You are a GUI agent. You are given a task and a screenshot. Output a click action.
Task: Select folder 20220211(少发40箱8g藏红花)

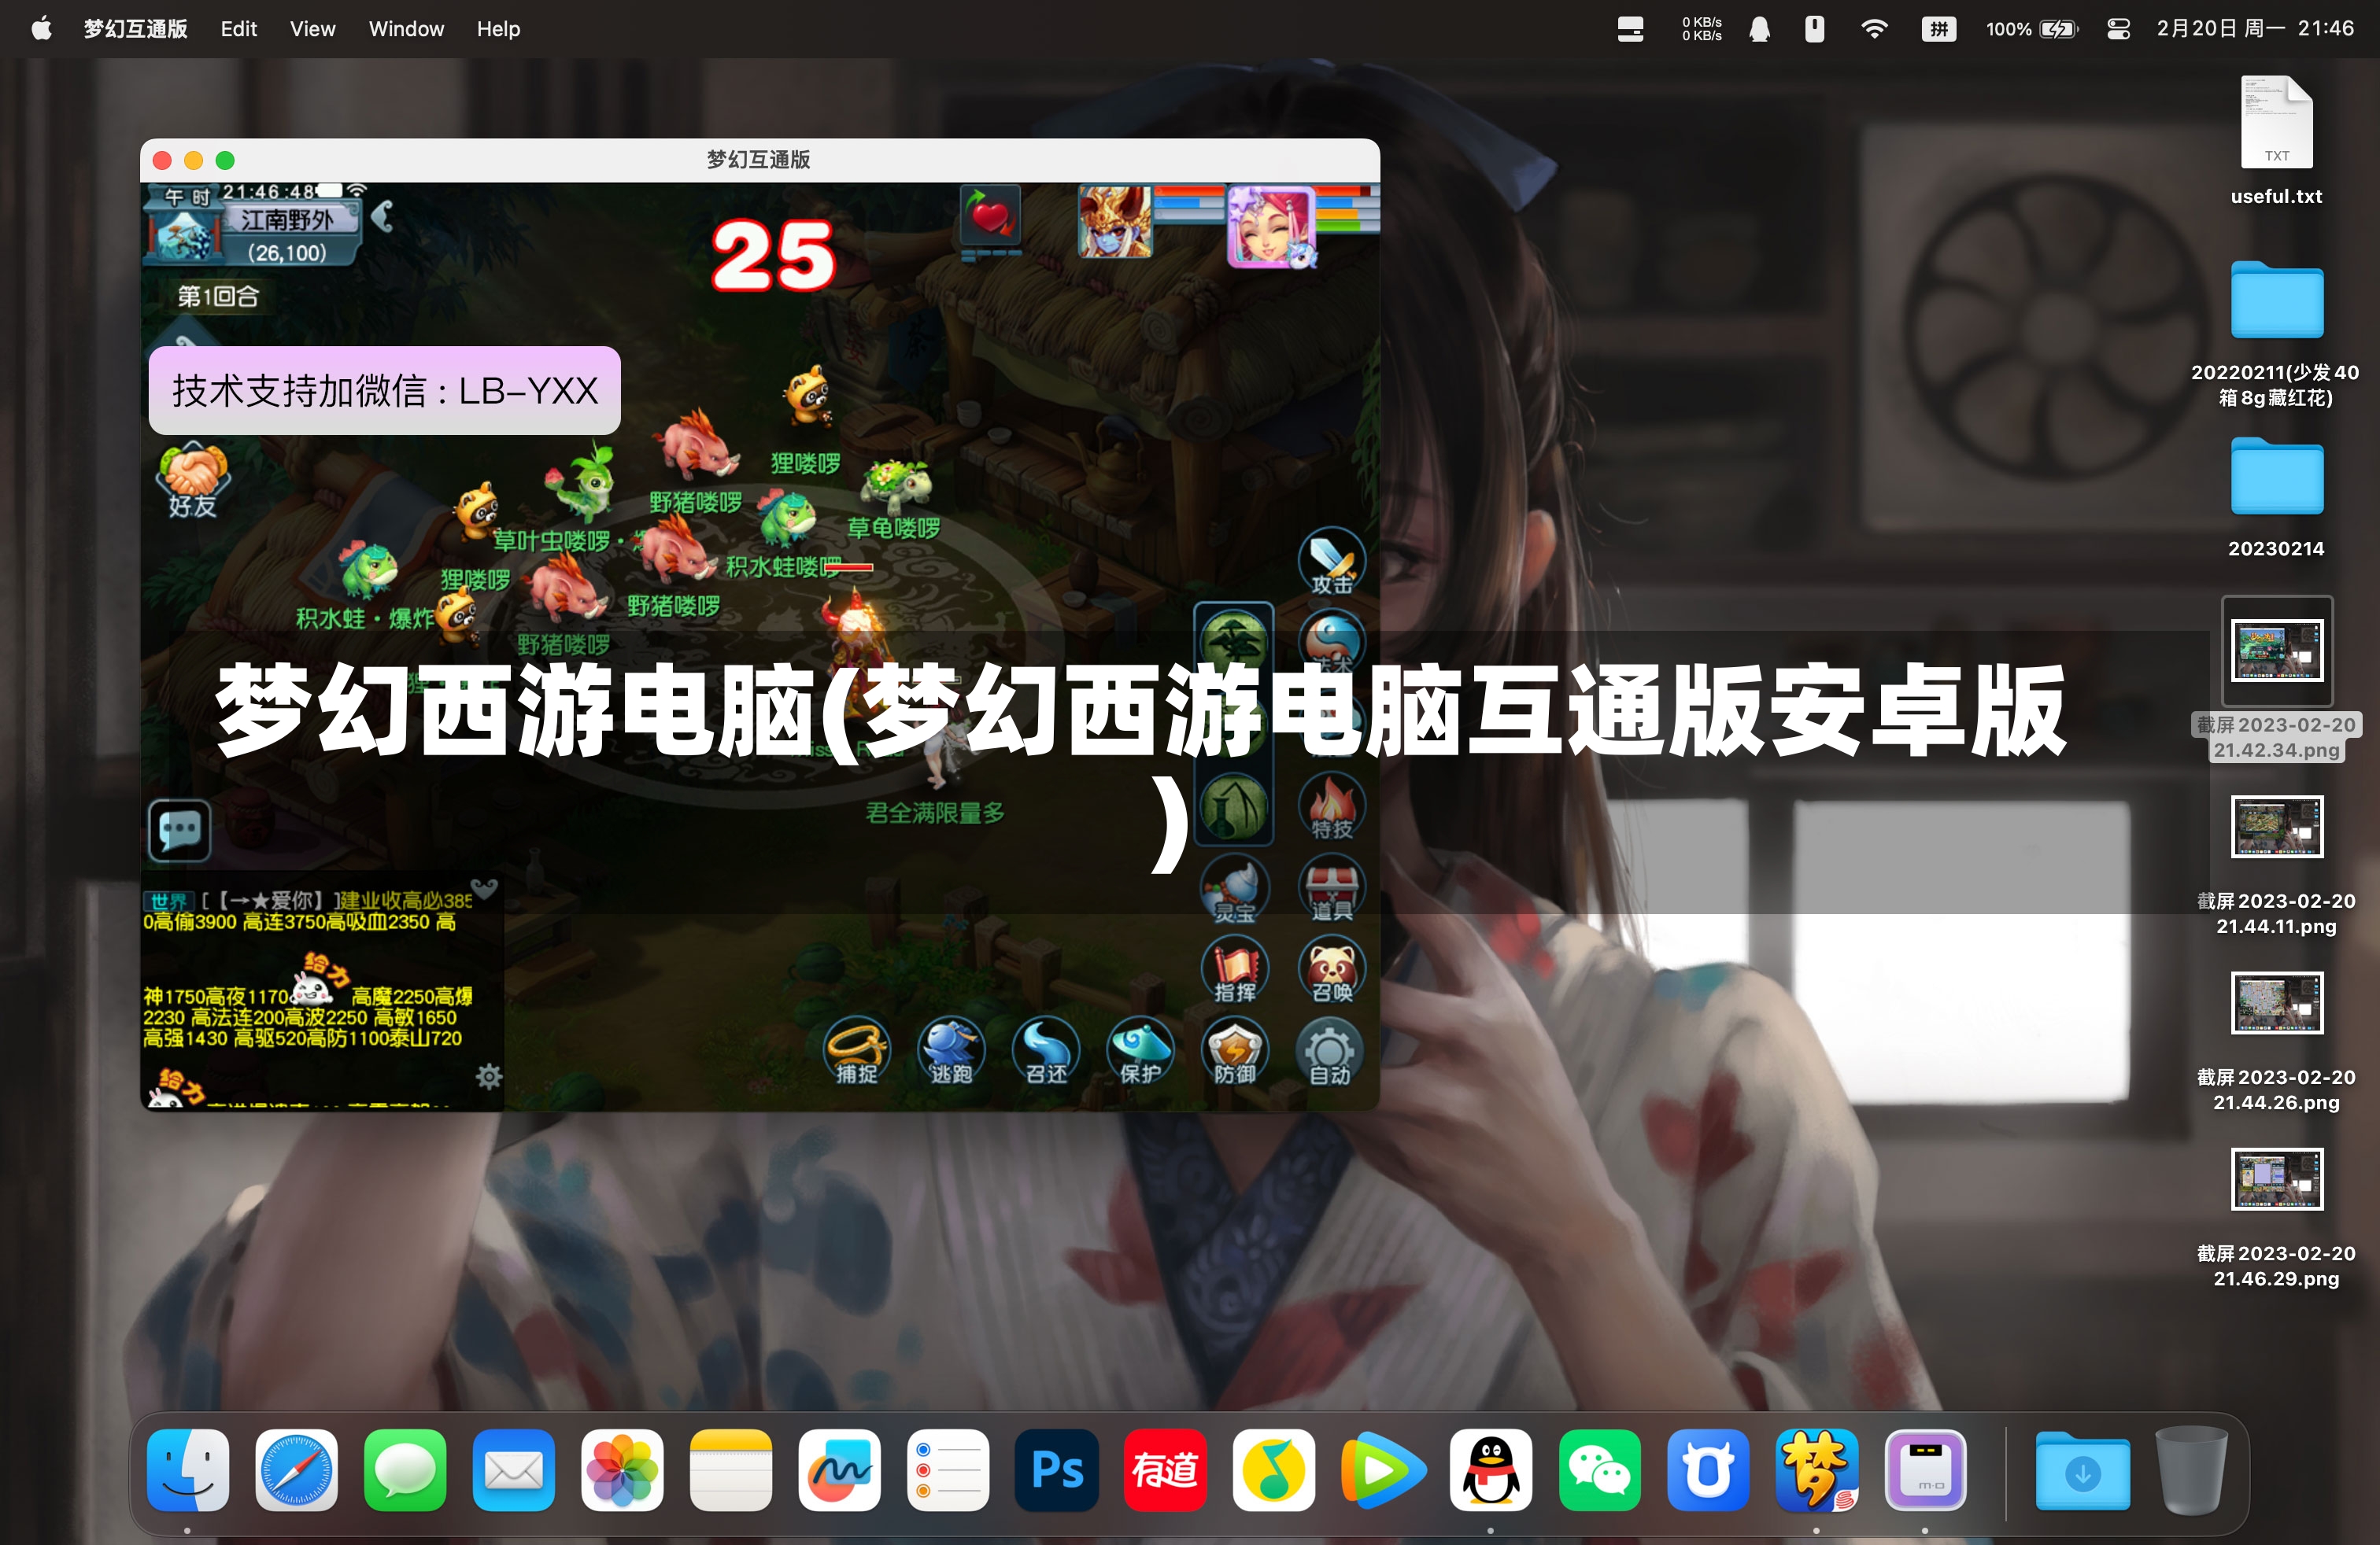pyautogui.click(x=2276, y=335)
